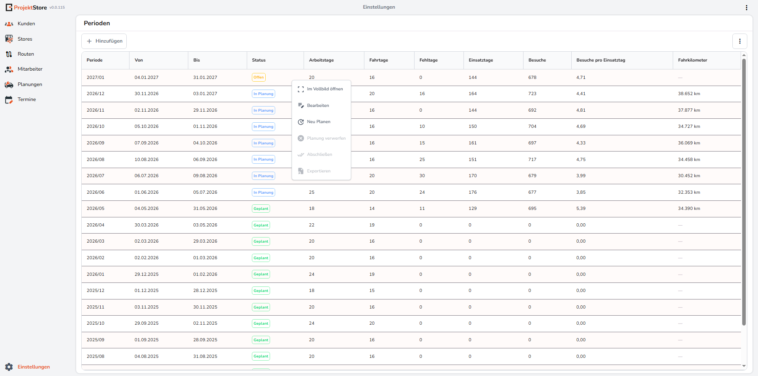Click the Hinzufügen button
The height and width of the screenshot is (376, 758).
[104, 41]
